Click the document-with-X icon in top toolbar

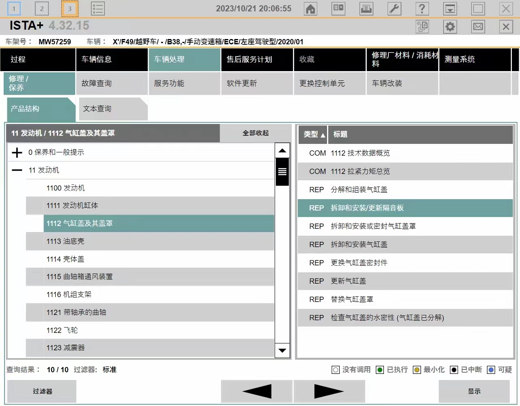tap(338, 9)
